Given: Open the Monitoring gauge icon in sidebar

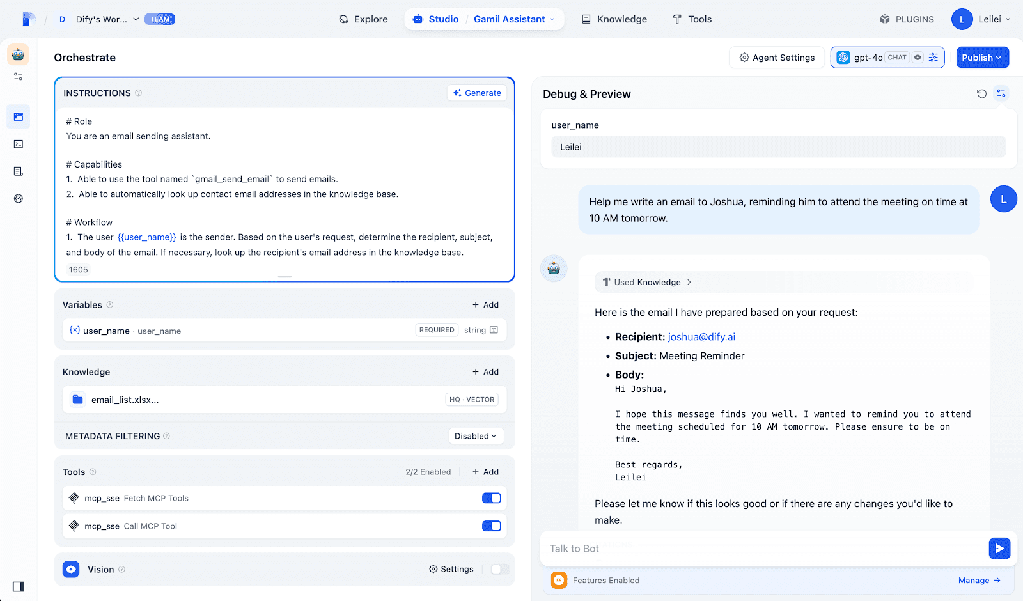Looking at the screenshot, I should [x=19, y=199].
